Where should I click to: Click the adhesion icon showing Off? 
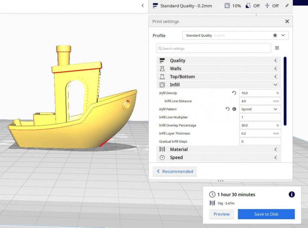[x=267, y=6]
